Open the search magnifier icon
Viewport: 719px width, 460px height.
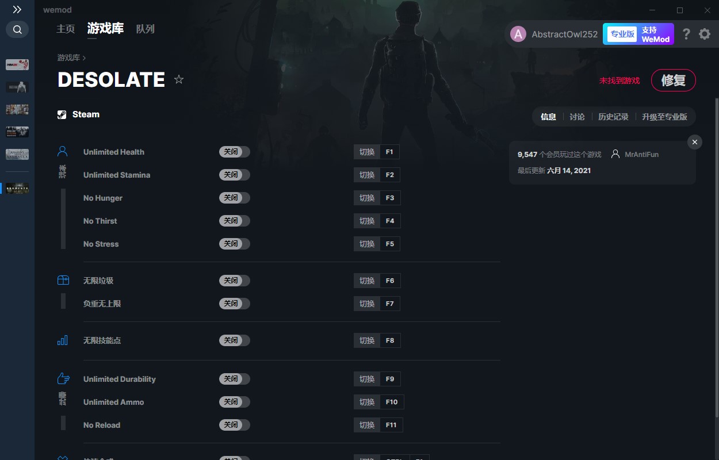click(x=17, y=29)
